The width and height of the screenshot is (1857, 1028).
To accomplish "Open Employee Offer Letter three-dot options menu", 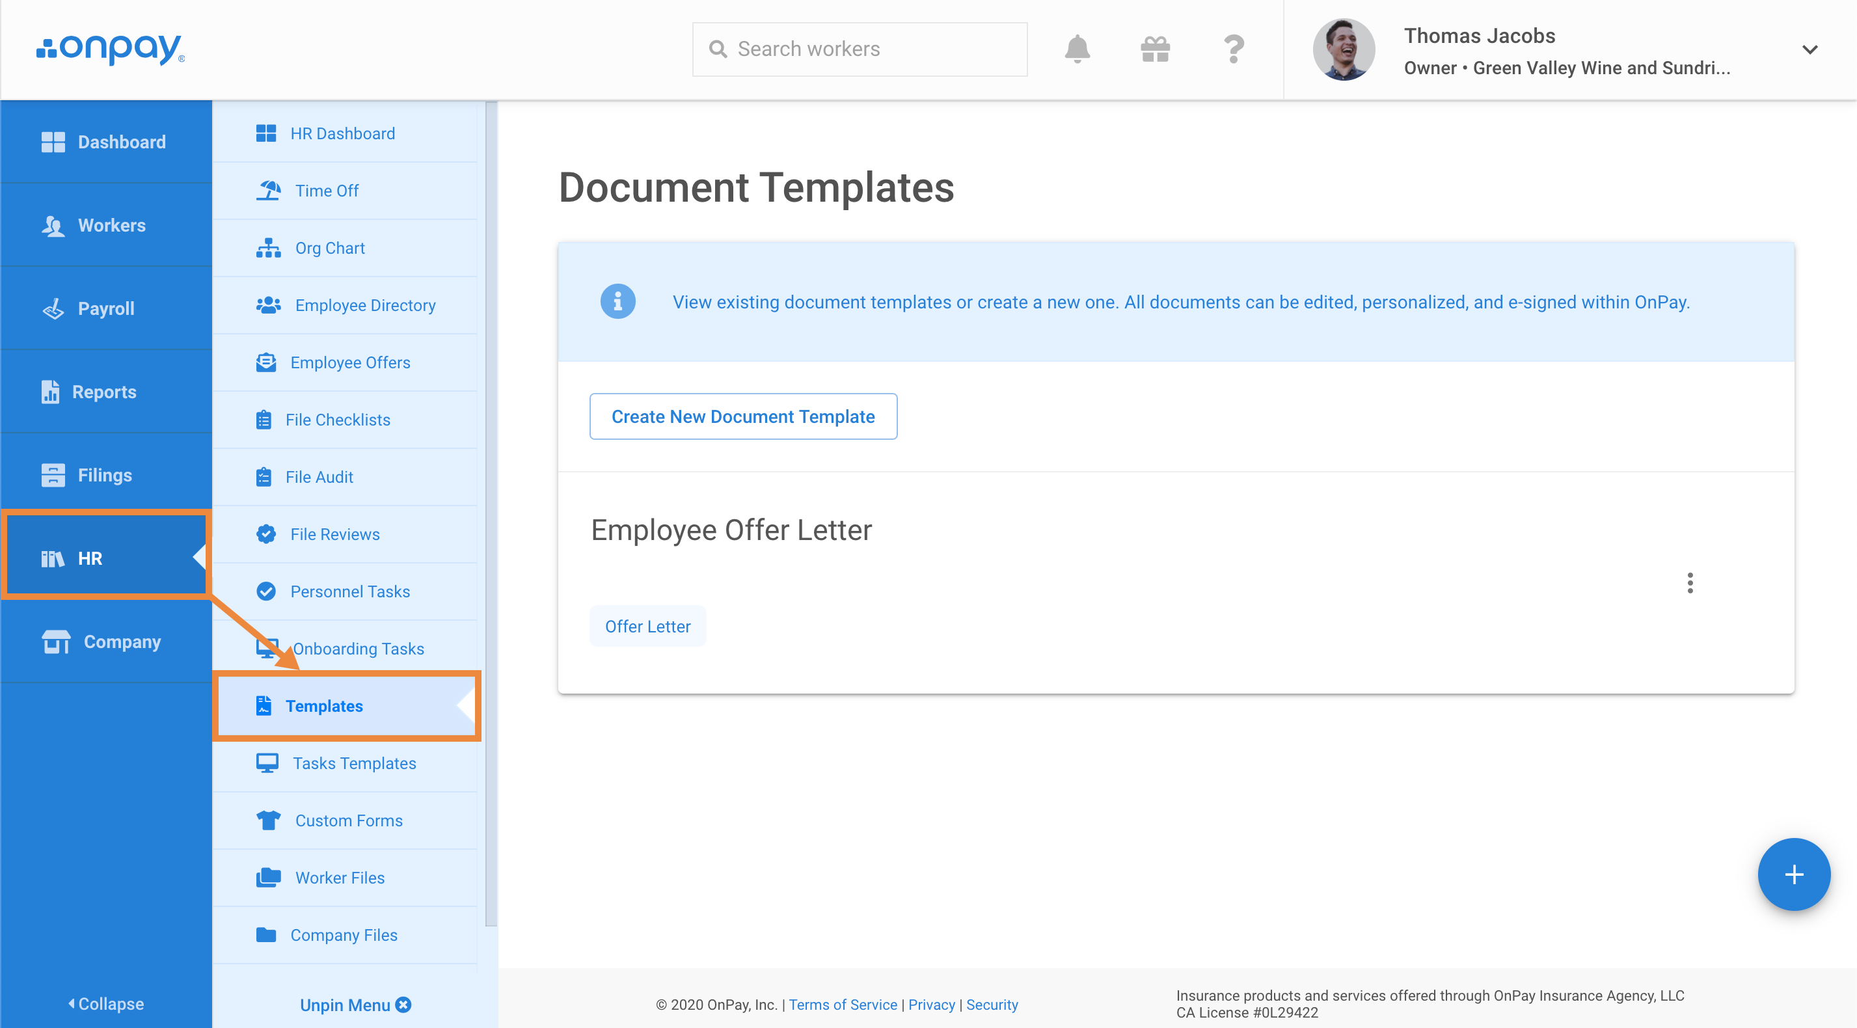I will coord(1690,582).
